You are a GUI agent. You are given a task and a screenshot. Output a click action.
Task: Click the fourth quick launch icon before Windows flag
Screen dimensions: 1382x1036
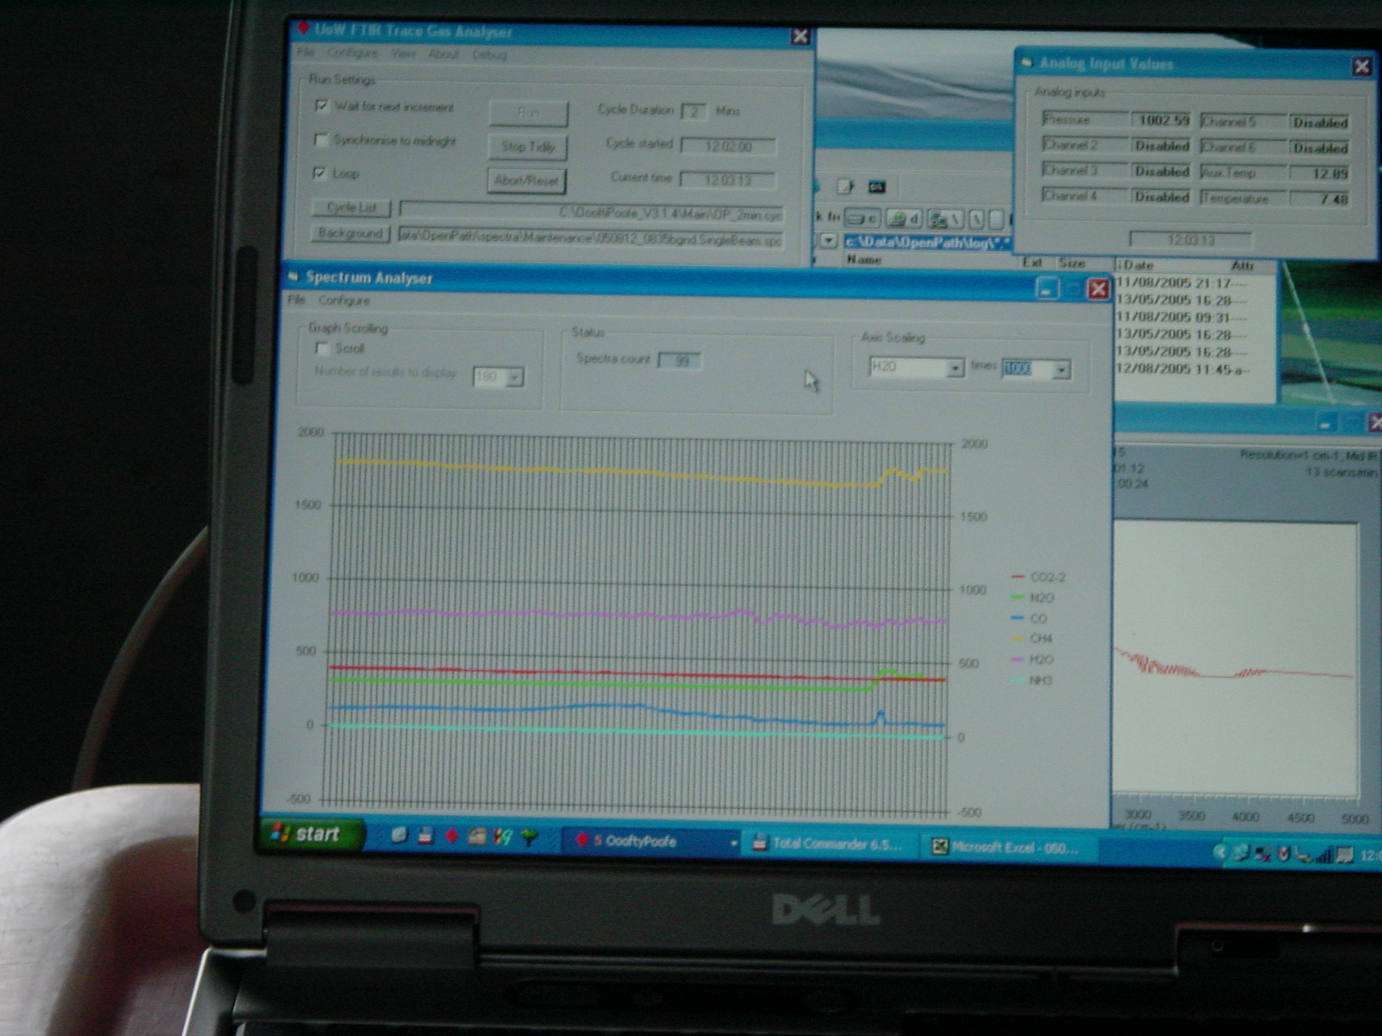(477, 836)
